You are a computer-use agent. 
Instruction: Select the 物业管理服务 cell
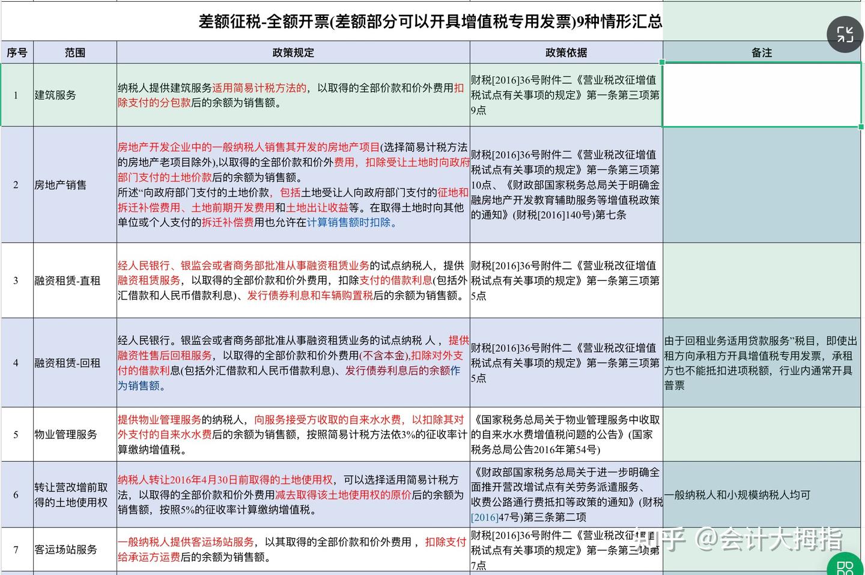point(75,434)
